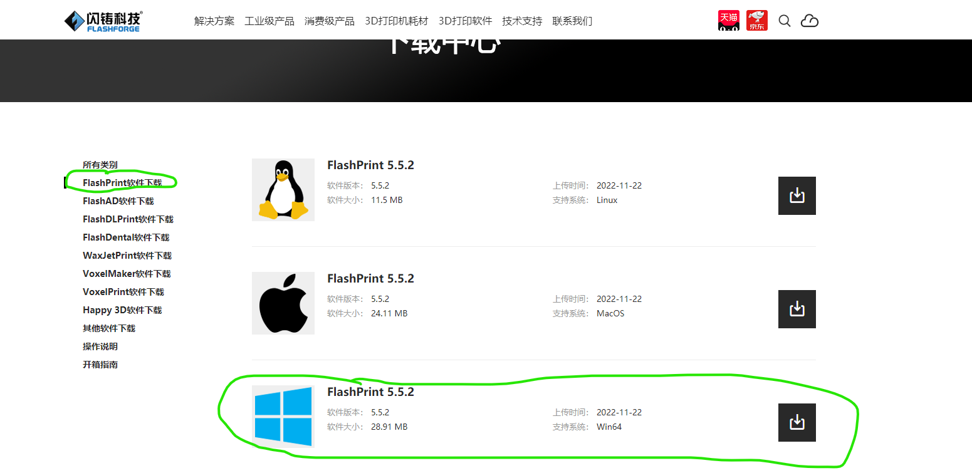Click the Windows logo thumbnail
Viewport: 972px width, 473px height.
pyautogui.click(x=283, y=416)
